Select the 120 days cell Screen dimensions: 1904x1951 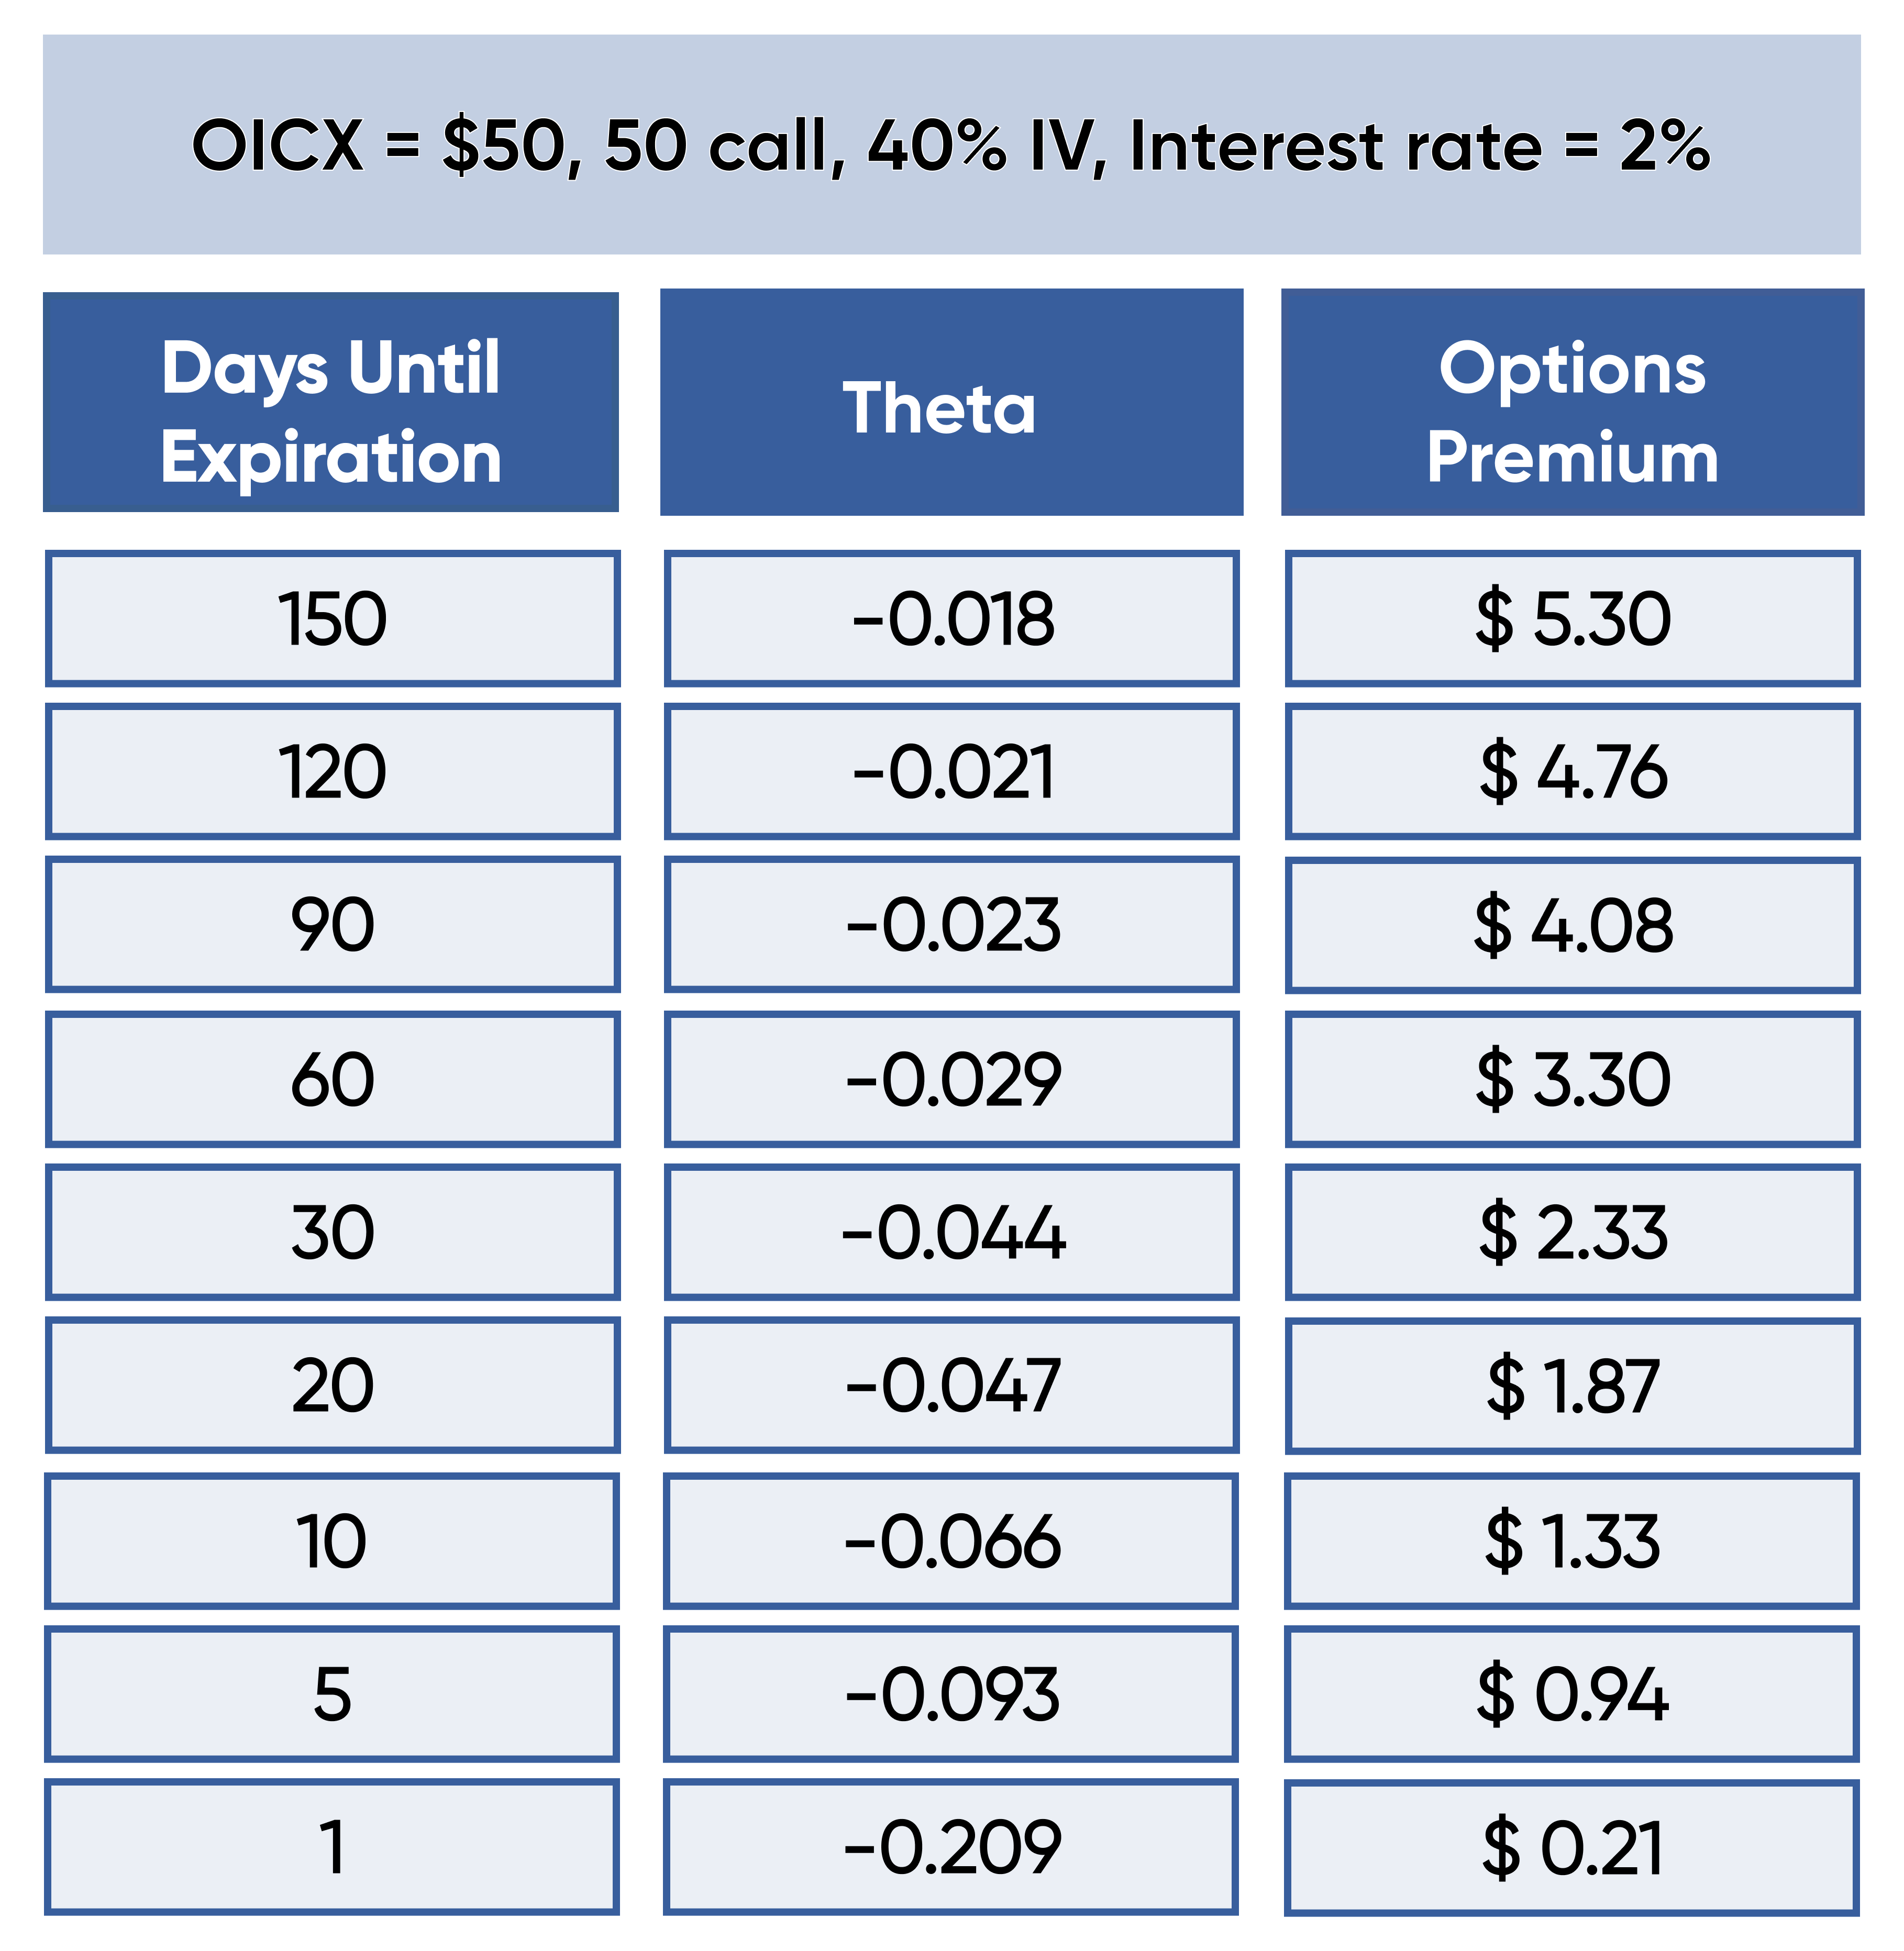pos(332,772)
